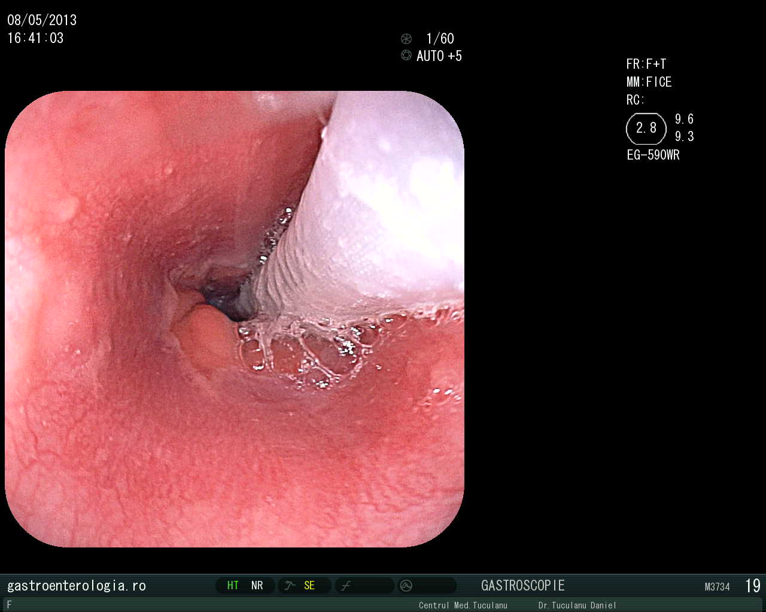Viewport: 766px width, 612px height.
Task: Click the structure enhancement icon before SE
Action: (x=290, y=586)
